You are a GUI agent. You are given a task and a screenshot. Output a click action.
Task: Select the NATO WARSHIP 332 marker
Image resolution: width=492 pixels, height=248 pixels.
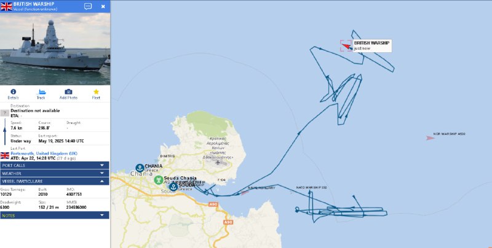point(291,192)
